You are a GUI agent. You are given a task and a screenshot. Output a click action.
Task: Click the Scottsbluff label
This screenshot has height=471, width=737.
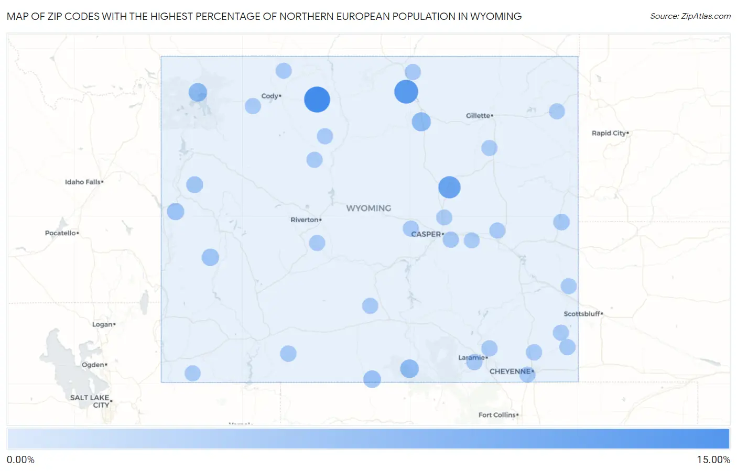(x=582, y=314)
